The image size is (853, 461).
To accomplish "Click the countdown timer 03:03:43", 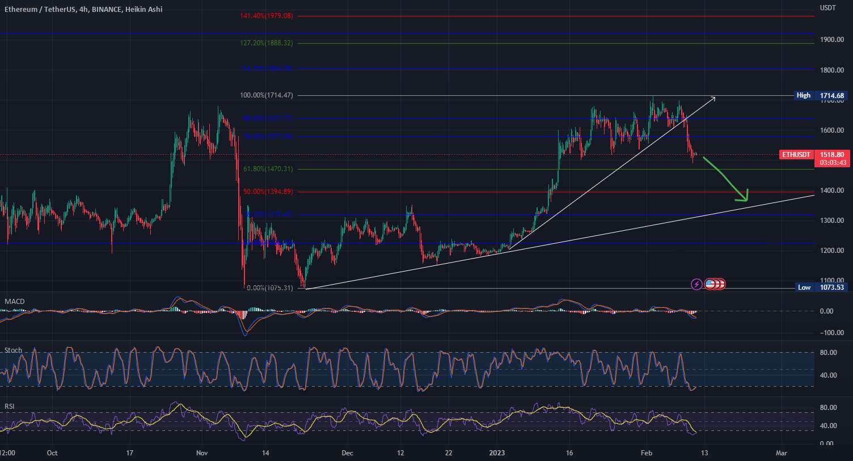I will point(831,163).
